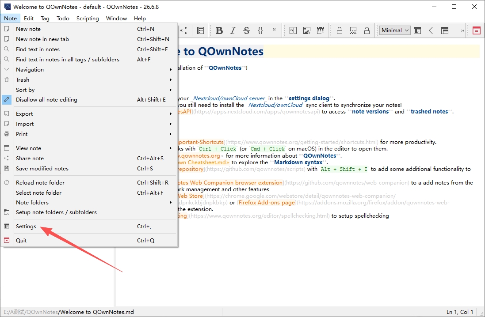The image size is (485, 317).
Task: Click the settings panel icon beside Minimal dropdown
Action: click(x=417, y=30)
